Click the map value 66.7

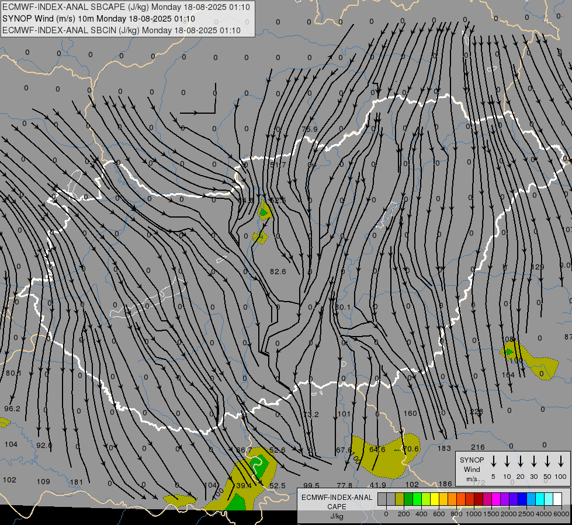244,450
